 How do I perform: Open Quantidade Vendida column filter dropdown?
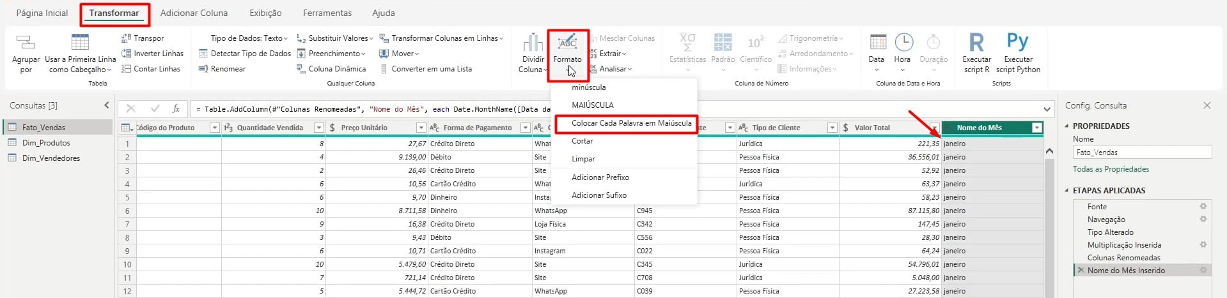(318, 128)
